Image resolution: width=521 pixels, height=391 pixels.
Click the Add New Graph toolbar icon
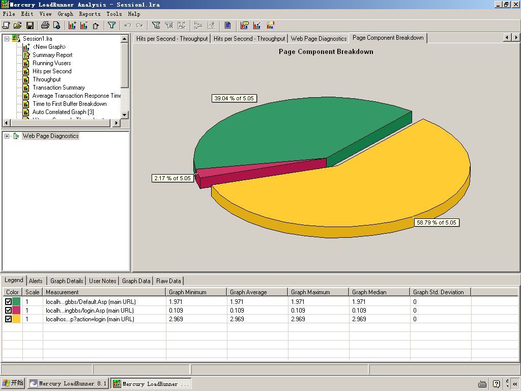(72, 25)
